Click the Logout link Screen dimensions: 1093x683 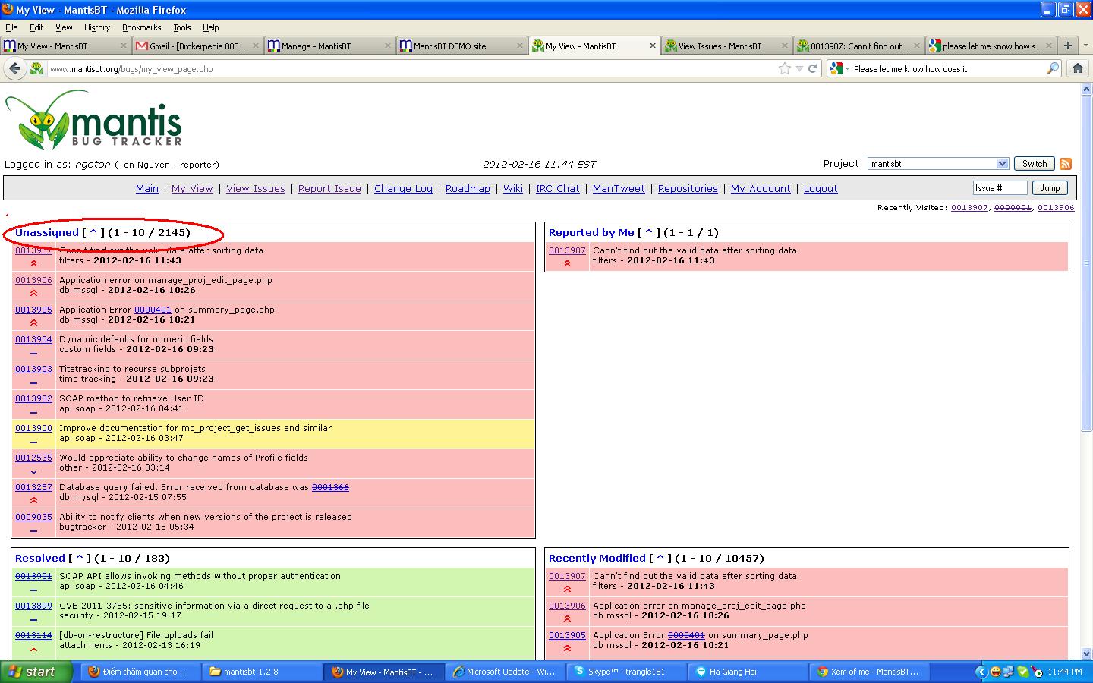(821, 189)
